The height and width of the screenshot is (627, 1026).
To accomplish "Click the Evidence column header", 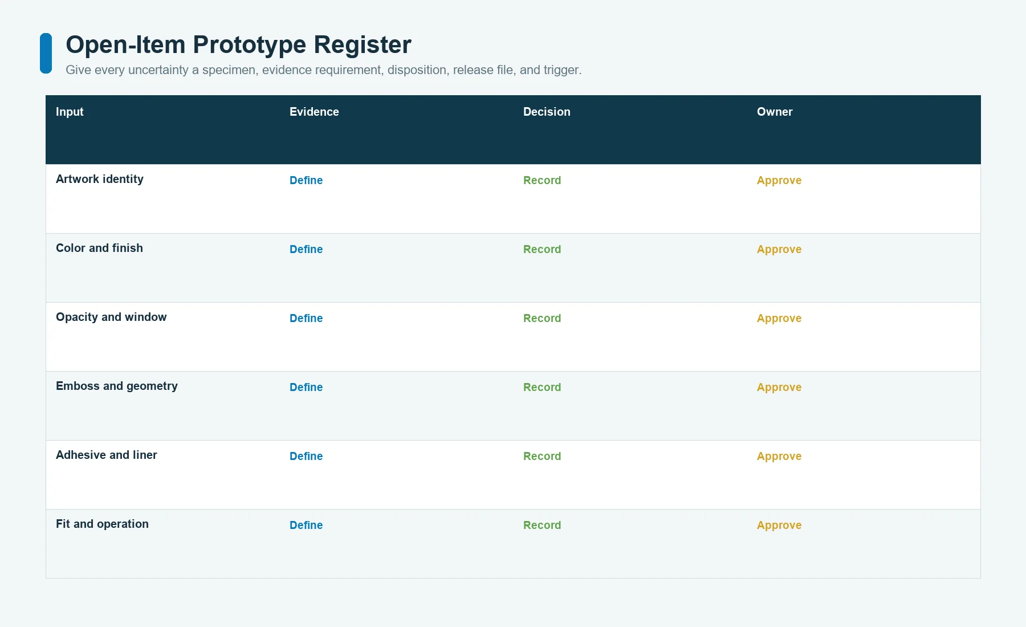I will [314, 112].
